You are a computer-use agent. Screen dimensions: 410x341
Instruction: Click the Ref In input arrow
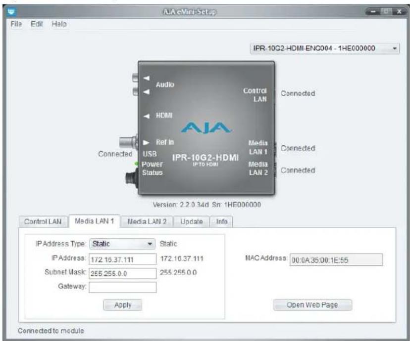(x=146, y=142)
